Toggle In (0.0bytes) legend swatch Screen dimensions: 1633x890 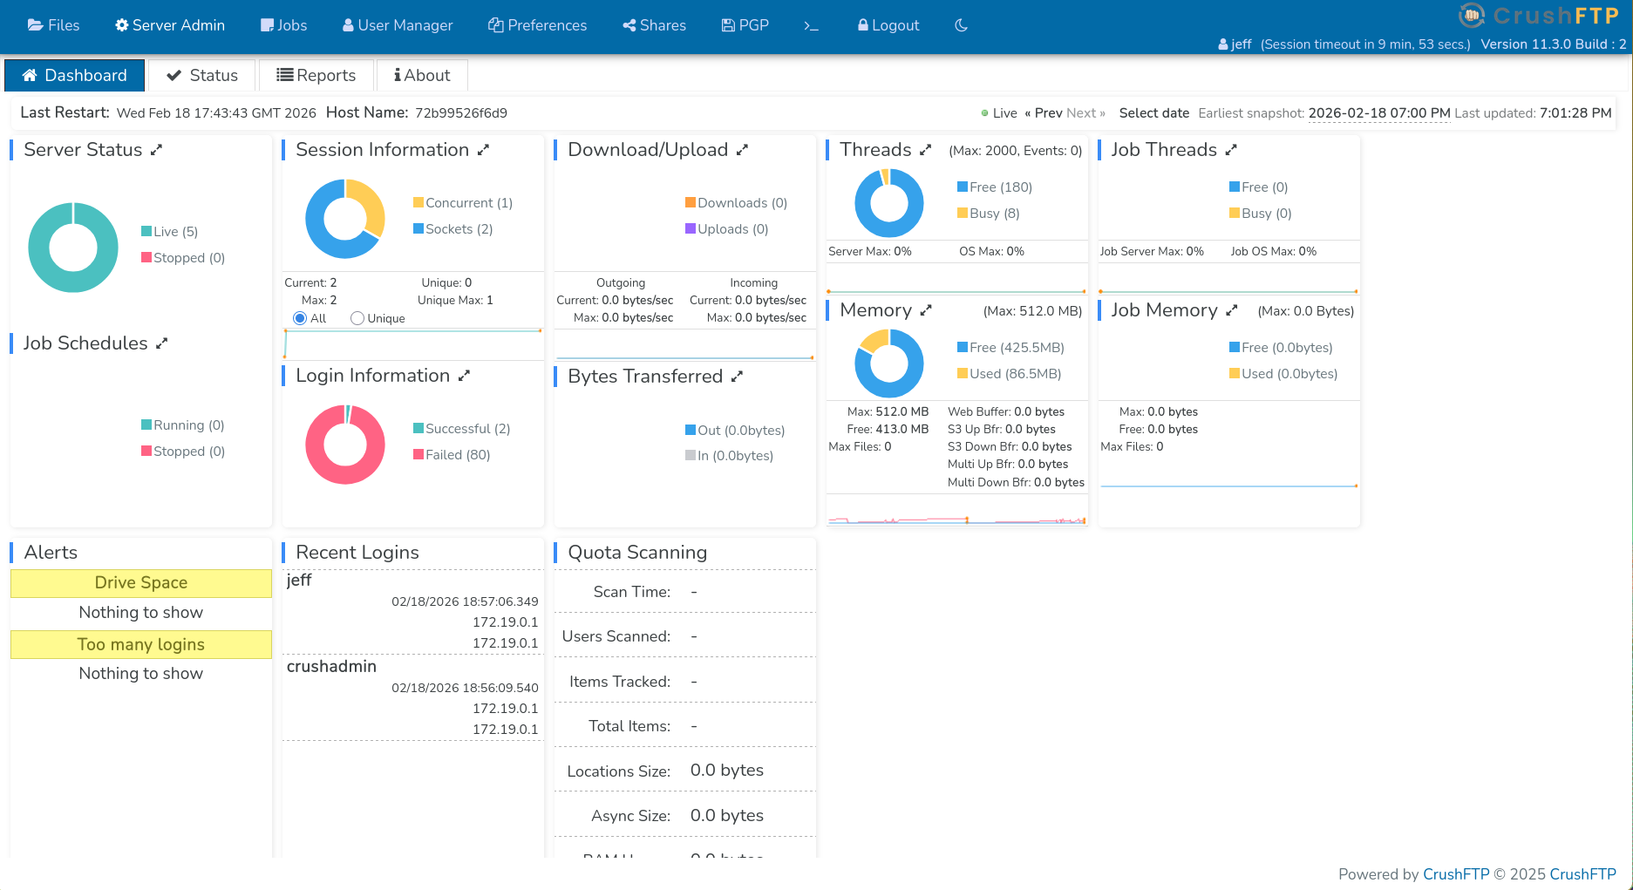tap(691, 455)
